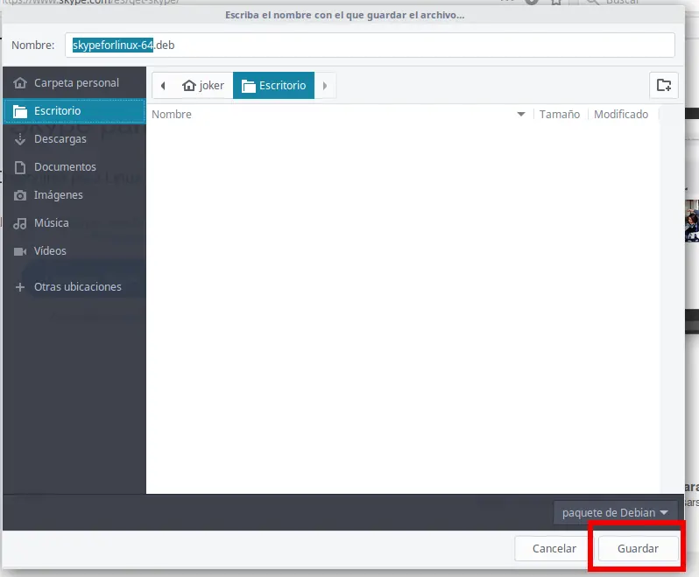699x577 pixels.
Task: Browse the Imágenes folder
Action: [74, 195]
